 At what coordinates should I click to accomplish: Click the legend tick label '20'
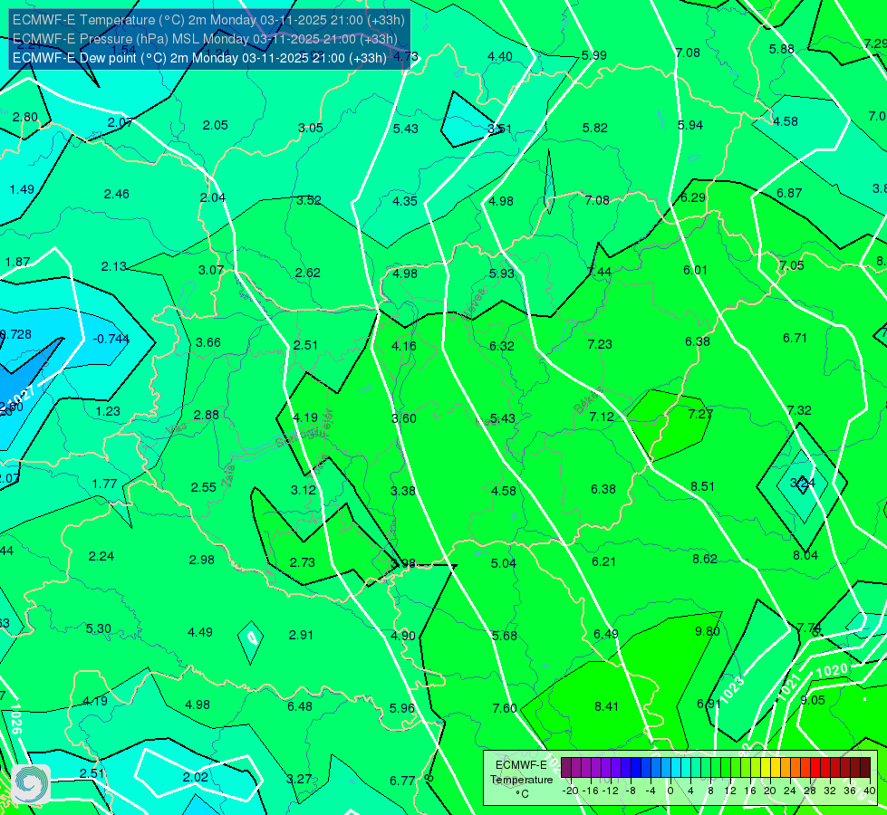pyautogui.click(x=769, y=791)
